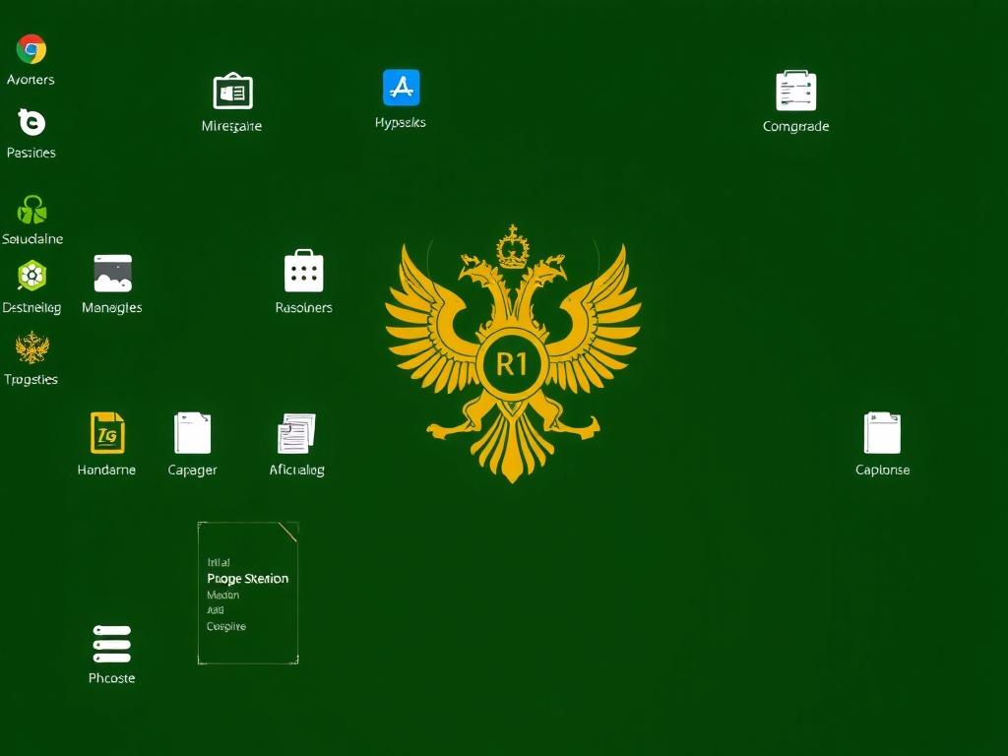The image size is (1008, 756).
Task: Open the Phcoste server stack icon
Action: click(x=111, y=644)
